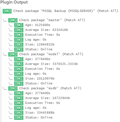Select the Check package "msdb" tree row
Viewport: 120px width, 122px height.
(42, 88)
